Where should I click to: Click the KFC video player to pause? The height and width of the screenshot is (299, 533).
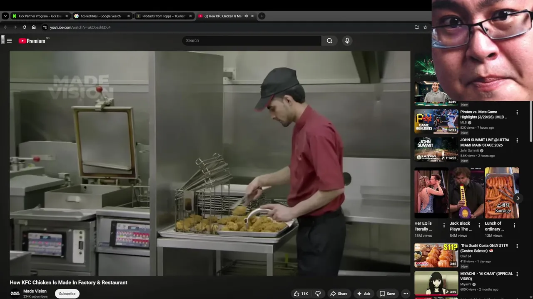tap(210, 163)
